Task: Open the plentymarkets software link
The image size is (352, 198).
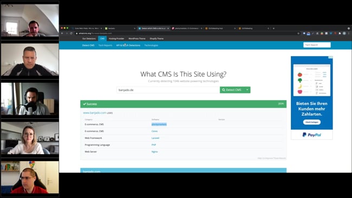Action: [x=159, y=124]
